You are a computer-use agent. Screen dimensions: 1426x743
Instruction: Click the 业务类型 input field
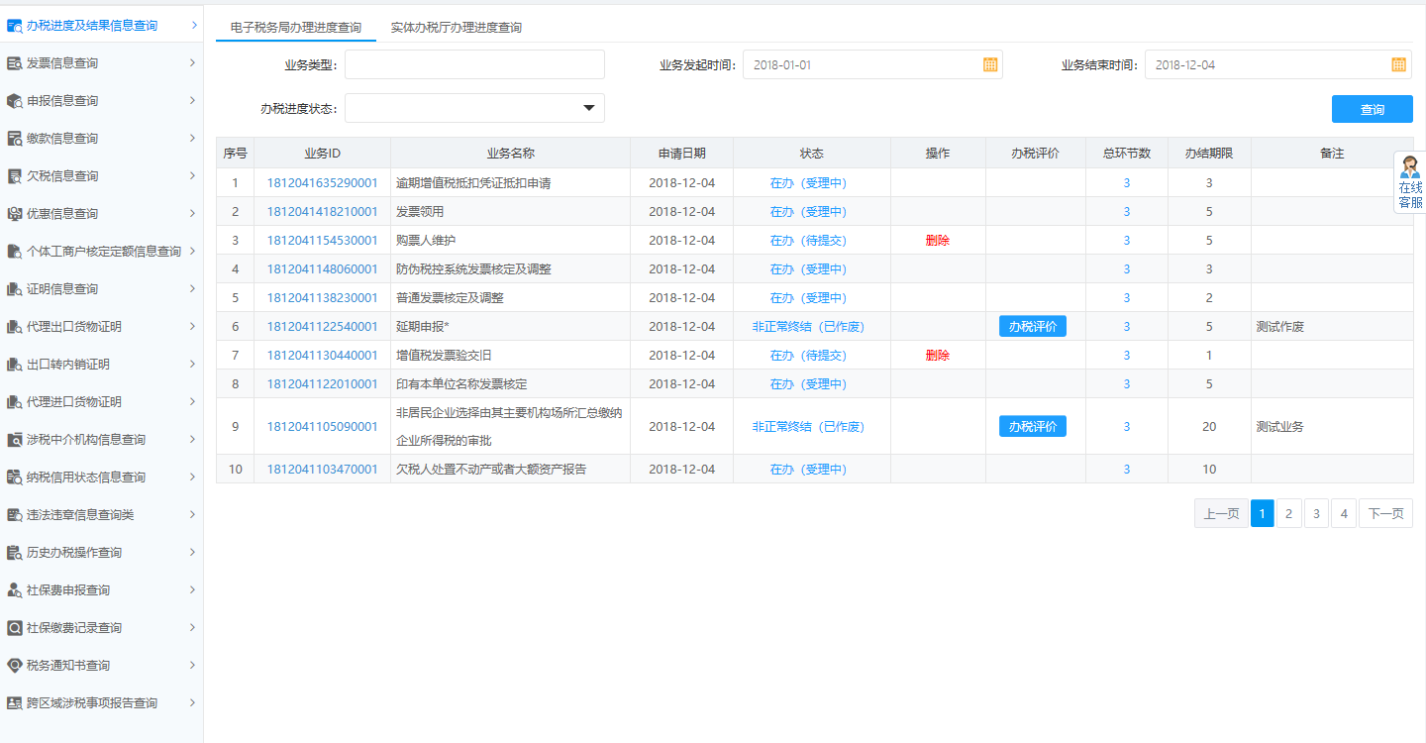(474, 63)
